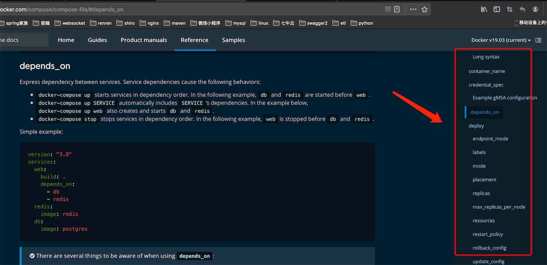547x265 pixels.
Task: Click 'build: .' line in the code block
Action: [x=53, y=177]
